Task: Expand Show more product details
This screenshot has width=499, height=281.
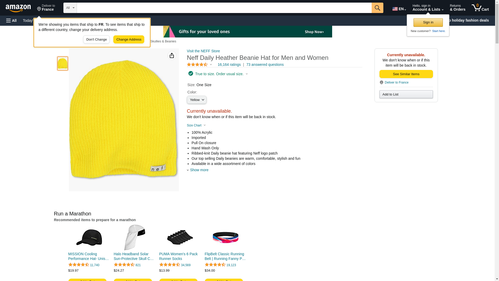Action: [199, 170]
